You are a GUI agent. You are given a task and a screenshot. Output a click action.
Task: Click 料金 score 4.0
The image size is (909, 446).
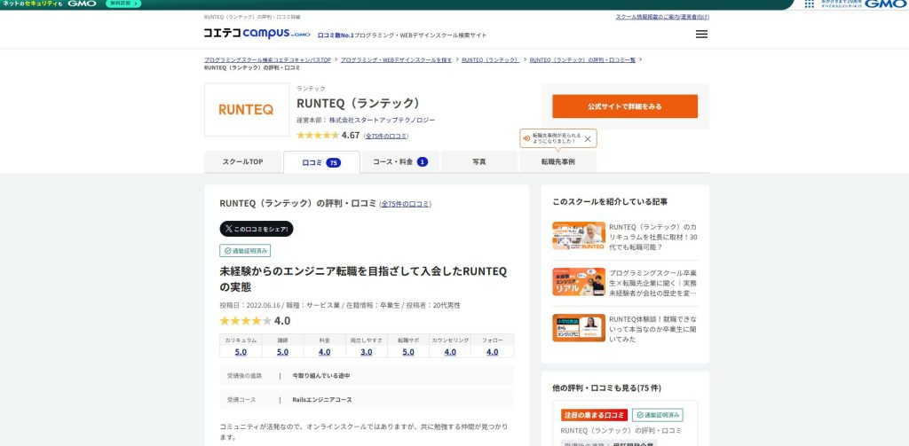click(325, 352)
